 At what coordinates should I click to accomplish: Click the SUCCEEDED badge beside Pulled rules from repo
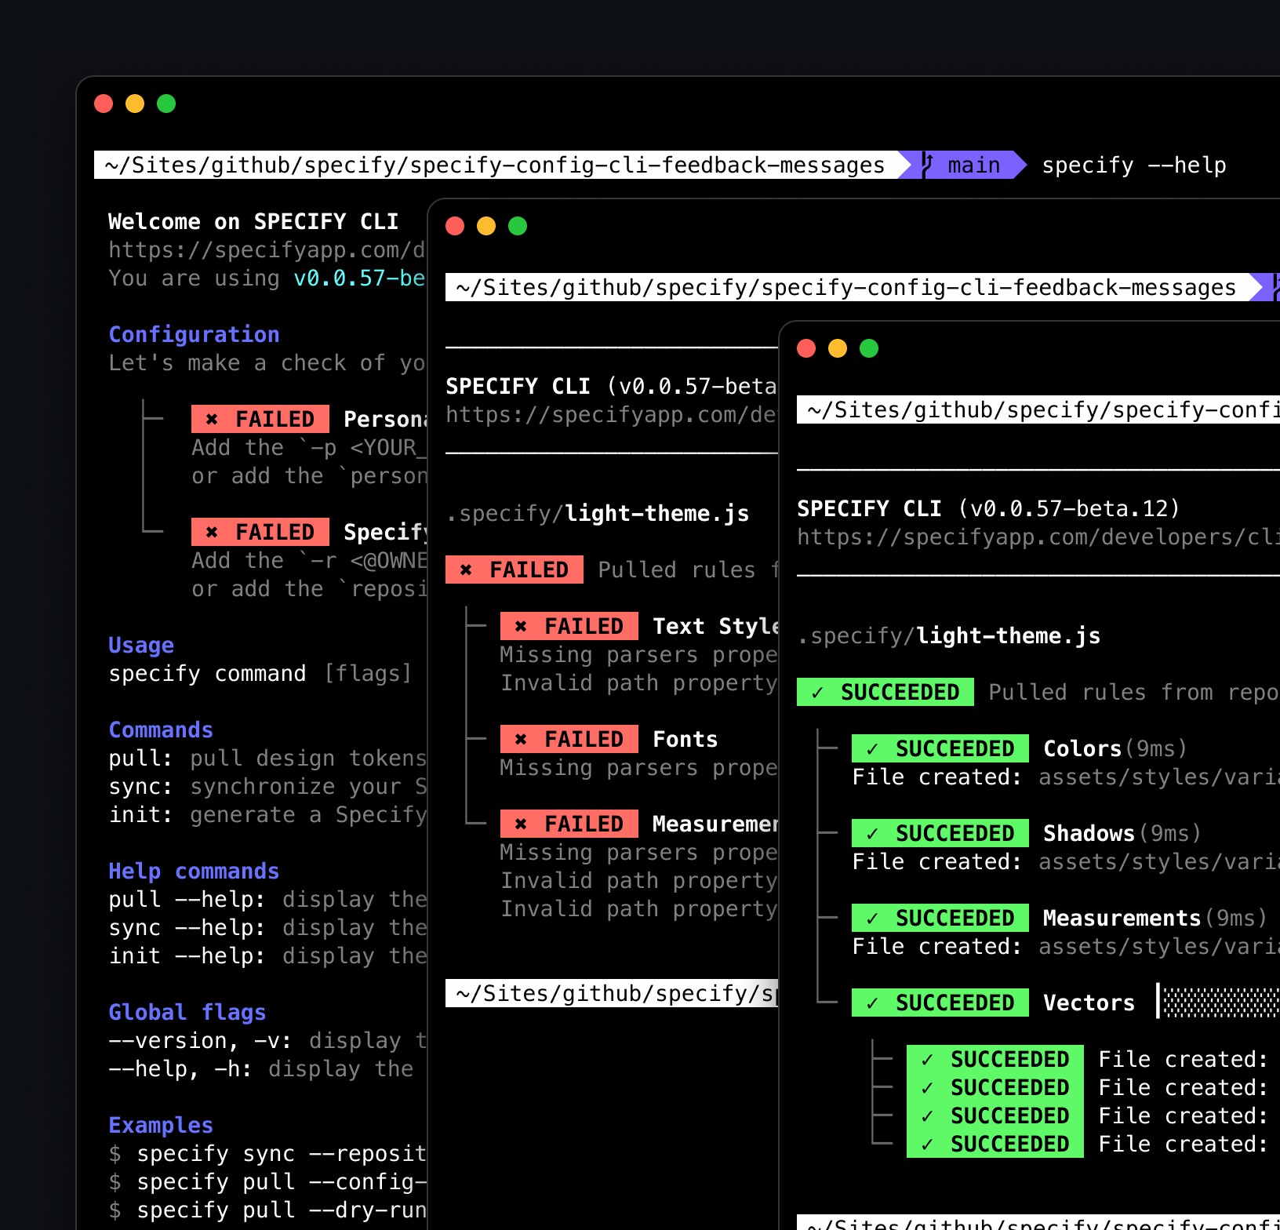tap(885, 692)
